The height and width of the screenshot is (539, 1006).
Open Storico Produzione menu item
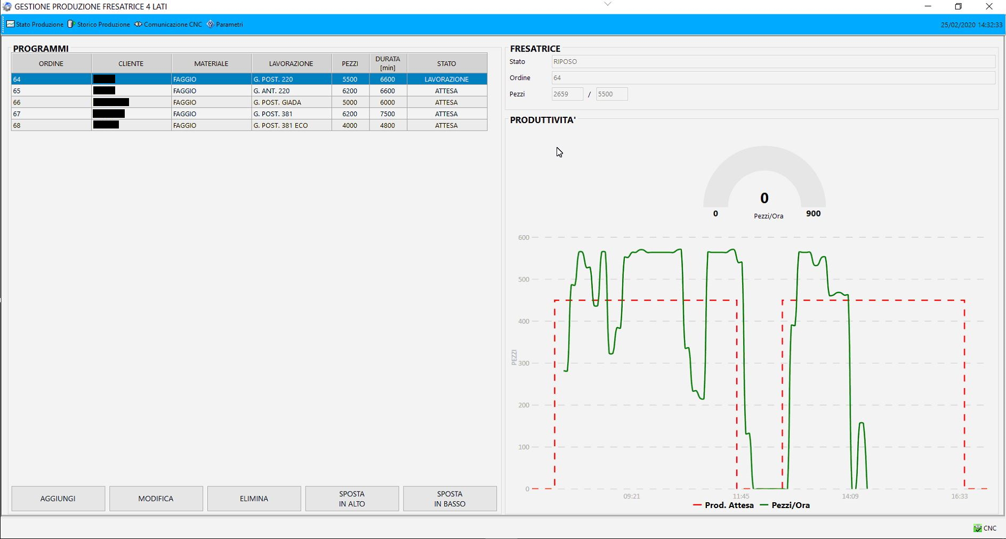(x=99, y=25)
